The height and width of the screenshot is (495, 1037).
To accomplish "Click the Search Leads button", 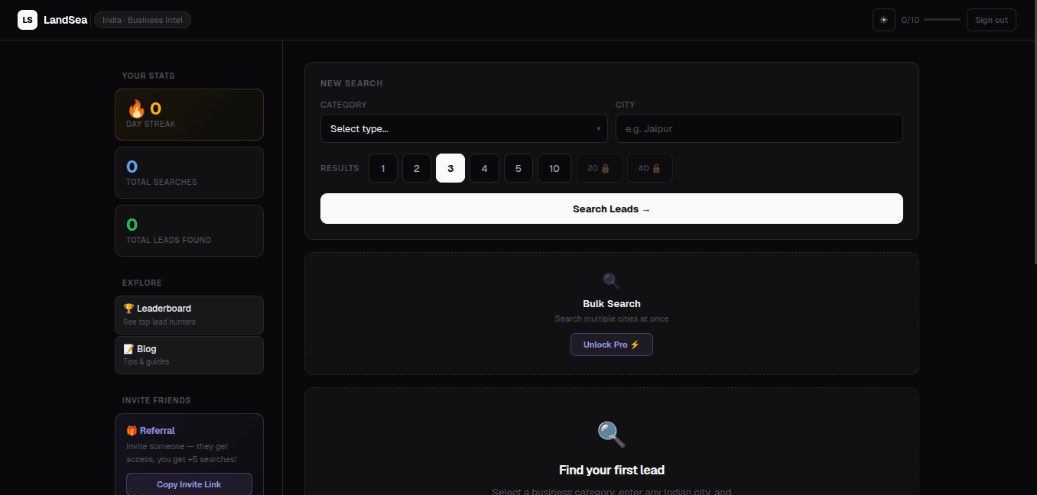I will [611, 208].
